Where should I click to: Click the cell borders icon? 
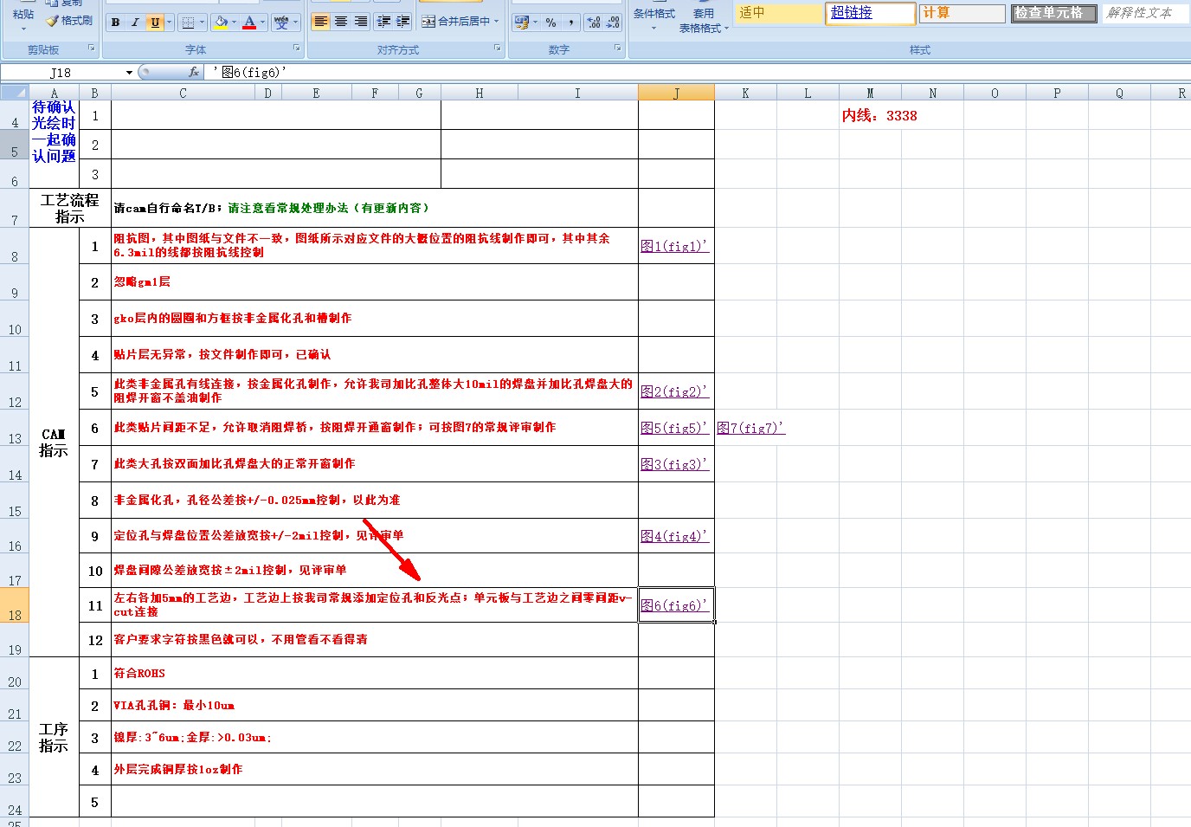[x=188, y=23]
